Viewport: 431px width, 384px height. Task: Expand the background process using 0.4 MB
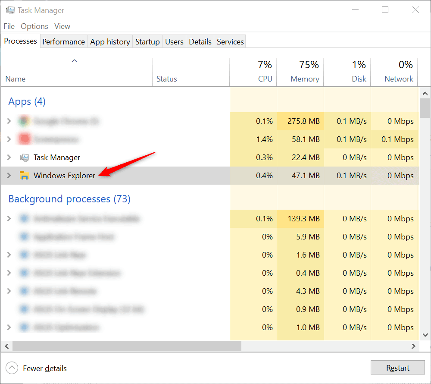pyautogui.click(x=9, y=273)
